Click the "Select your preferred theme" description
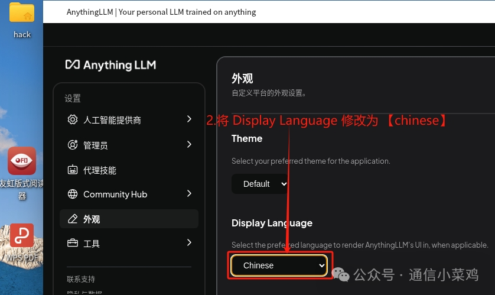Screen dimensions: 495x295 (311, 161)
